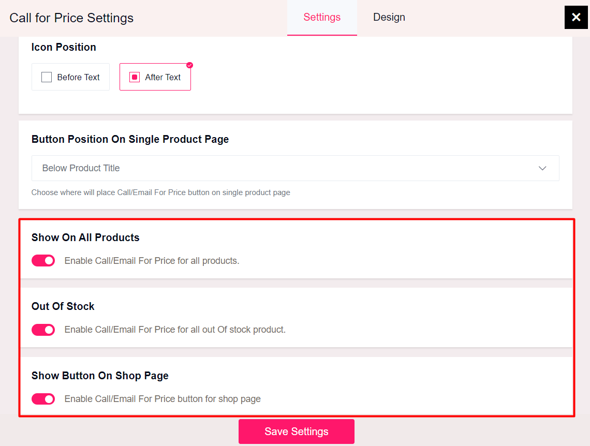Click the square checkbox icon inside Before Text
The height and width of the screenshot is (446, 590).
point(47,77)
